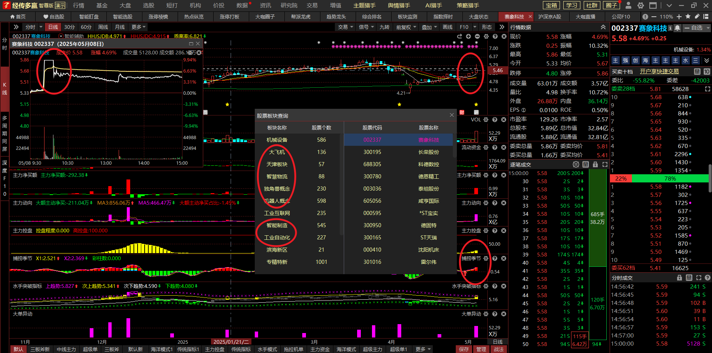Toggle 单 filter icon in 逐笔成交
This screenshot has height=353, width=712.
click(x=576, y=164)
